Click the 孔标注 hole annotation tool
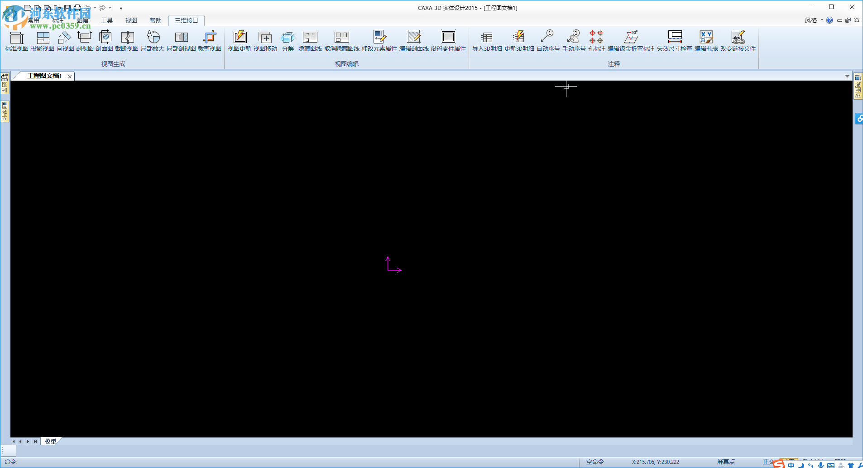This screenshot has height=468, width=863. [597, 41]
